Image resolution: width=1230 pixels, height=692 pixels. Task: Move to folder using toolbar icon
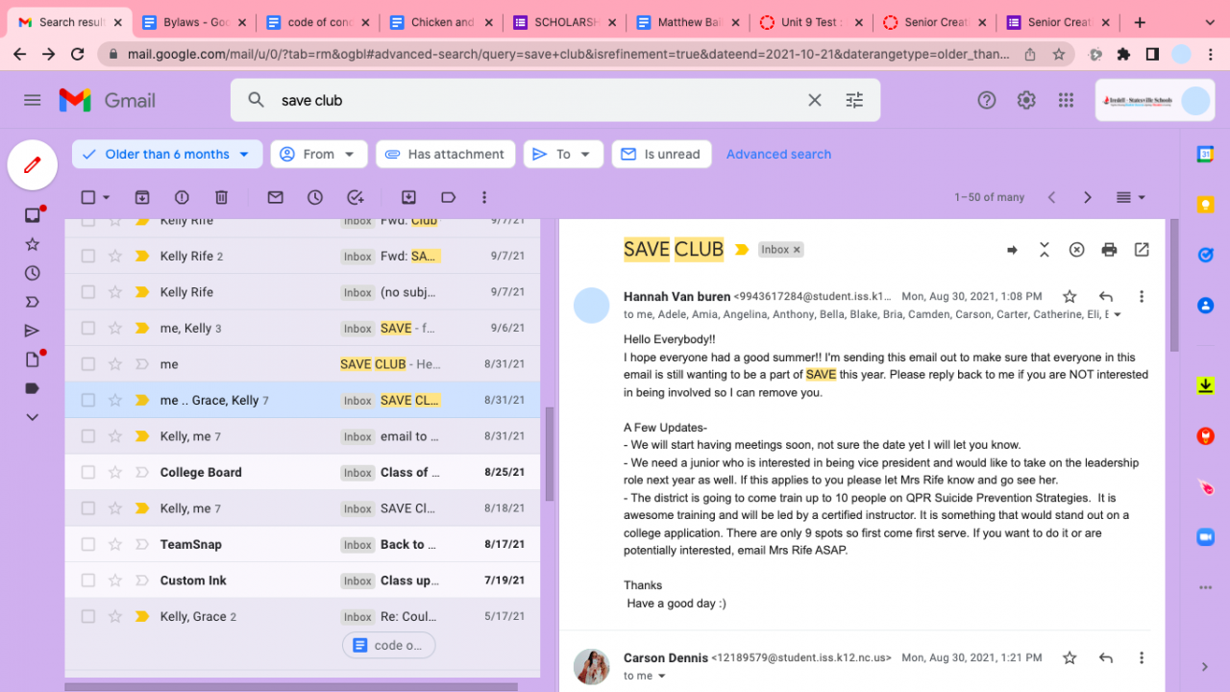click(408, 197)
